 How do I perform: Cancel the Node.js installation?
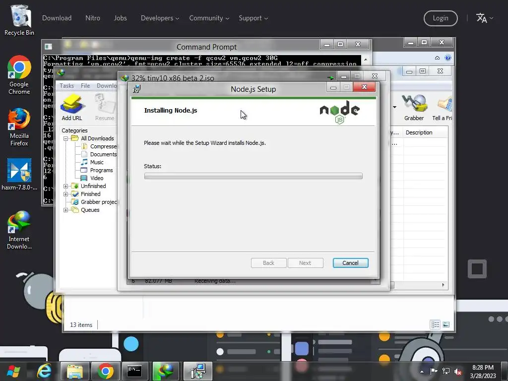351,263
